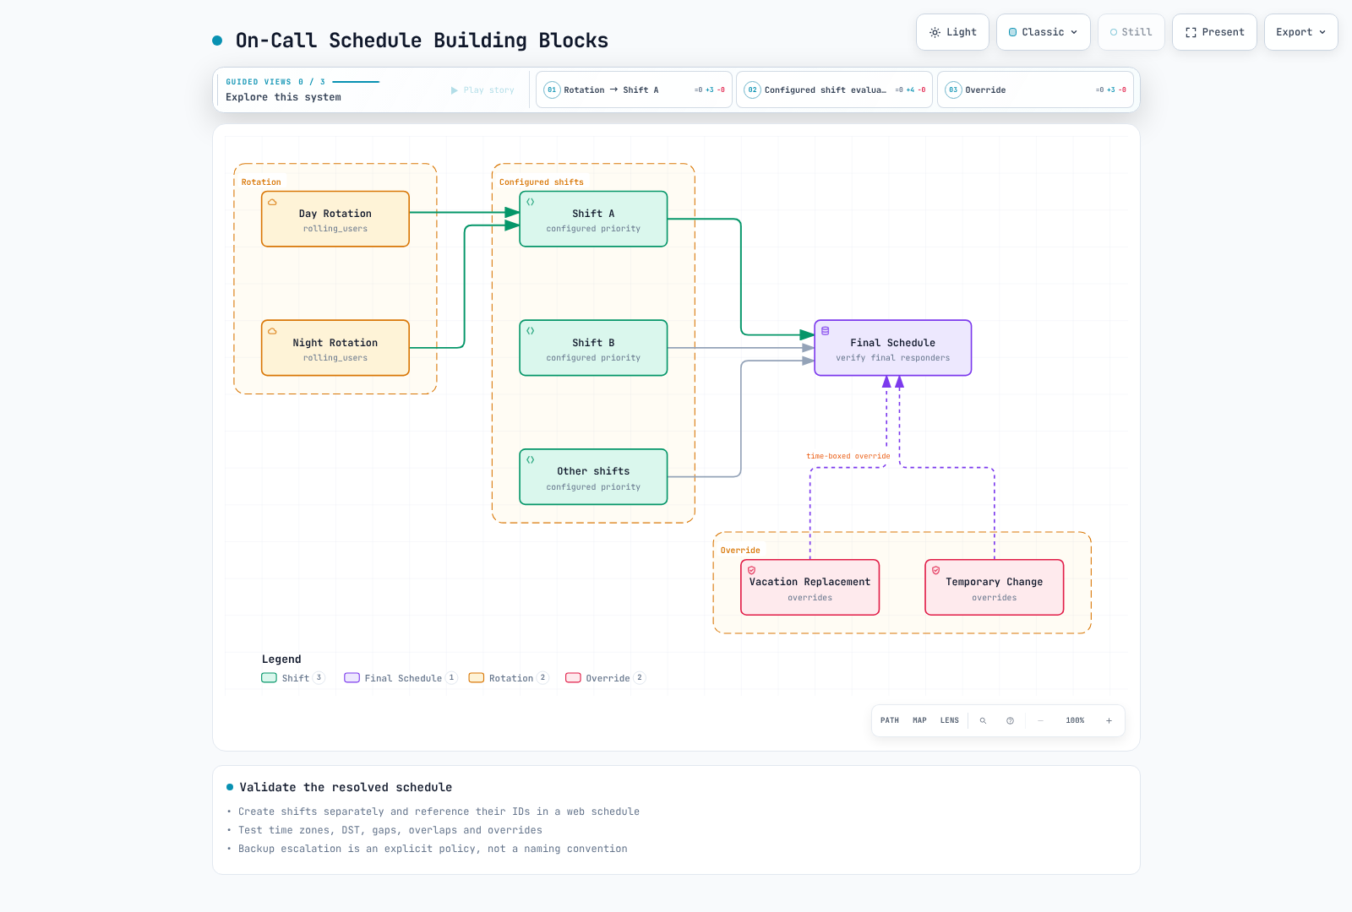Click the 'time-boxed override' edge label

pos(848,456)
